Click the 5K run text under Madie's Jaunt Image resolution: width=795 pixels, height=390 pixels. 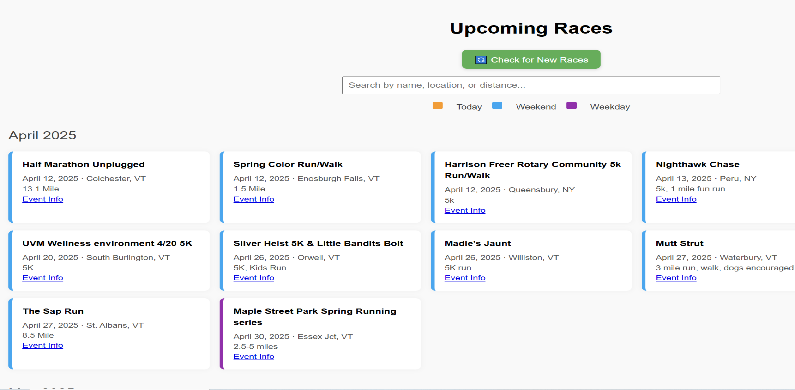pyautogui.click(x=458, y=268)
